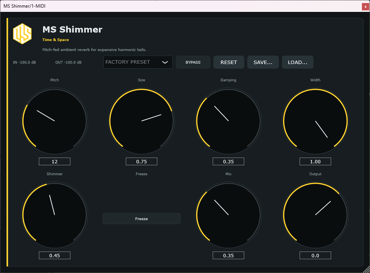
Task: Click the Mix value field below Mix knob
Action: pos(228,255)
